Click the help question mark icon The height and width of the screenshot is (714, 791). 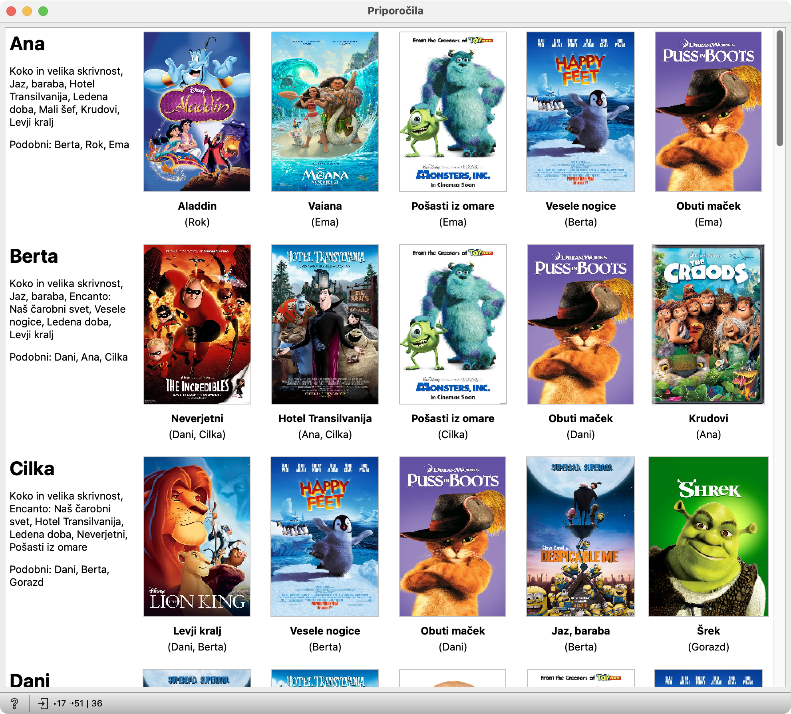click(x=14, y=703)
